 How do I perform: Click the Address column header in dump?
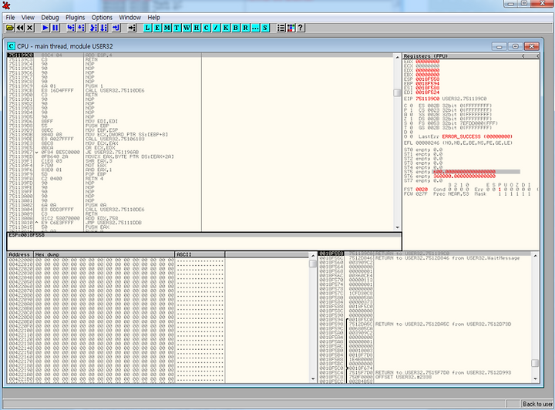[x=20, y=254]
